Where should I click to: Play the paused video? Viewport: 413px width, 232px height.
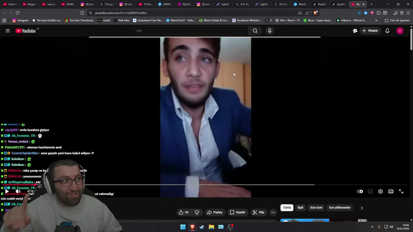tap(7, 191)
